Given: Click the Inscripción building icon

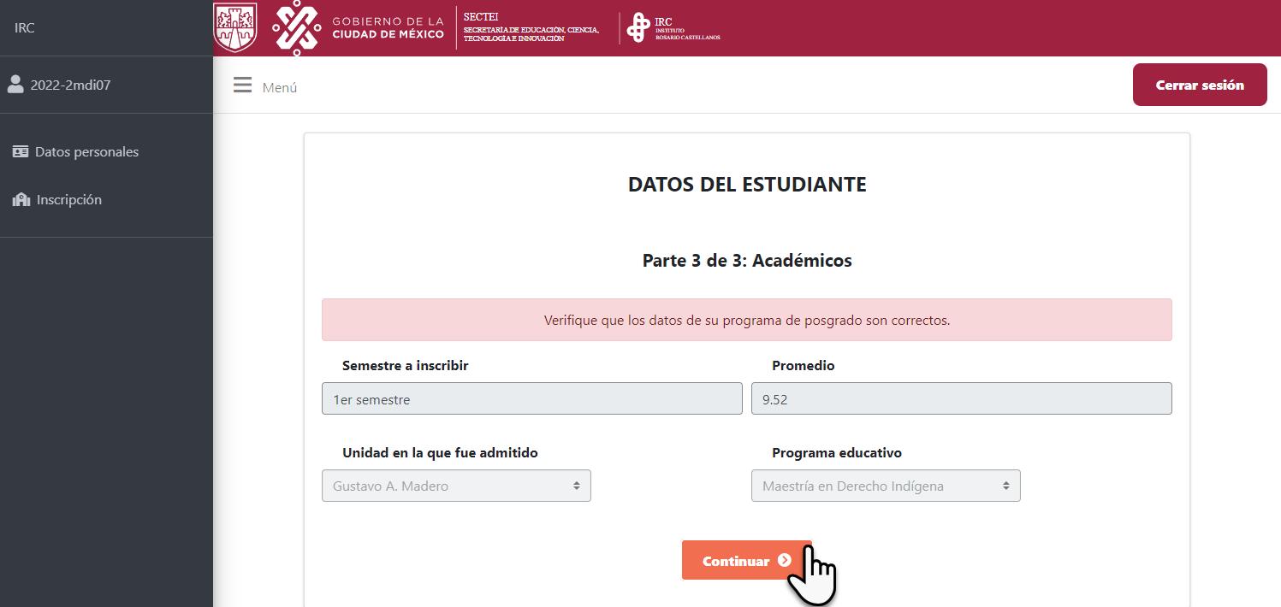Looking at the screenshot, I should (x=21, y=200).
